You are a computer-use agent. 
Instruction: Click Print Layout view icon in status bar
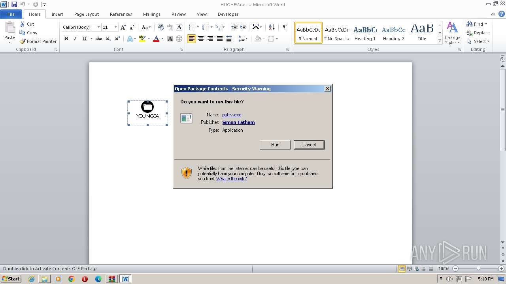(402, 269)
